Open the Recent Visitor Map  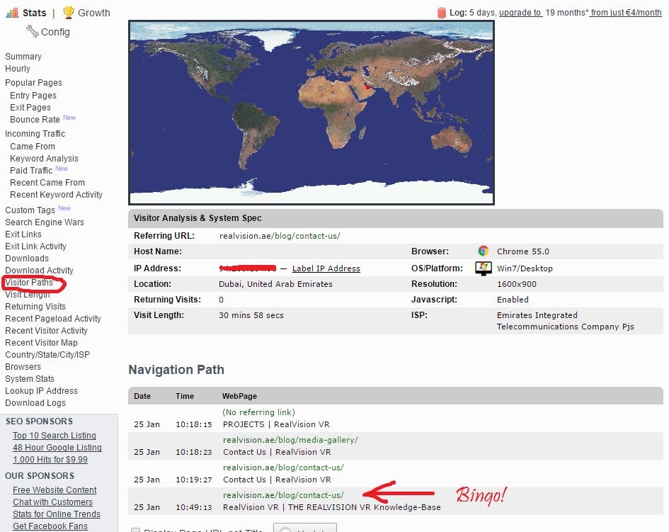(41, 342)
